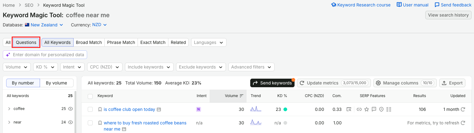474x133 pixels.
Task: Click the N intent badge
Action: (198, 109)
